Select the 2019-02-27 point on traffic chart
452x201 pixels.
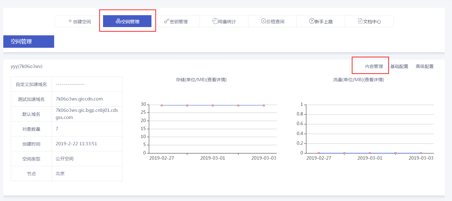pyautogui.click(x=319, y=153)
